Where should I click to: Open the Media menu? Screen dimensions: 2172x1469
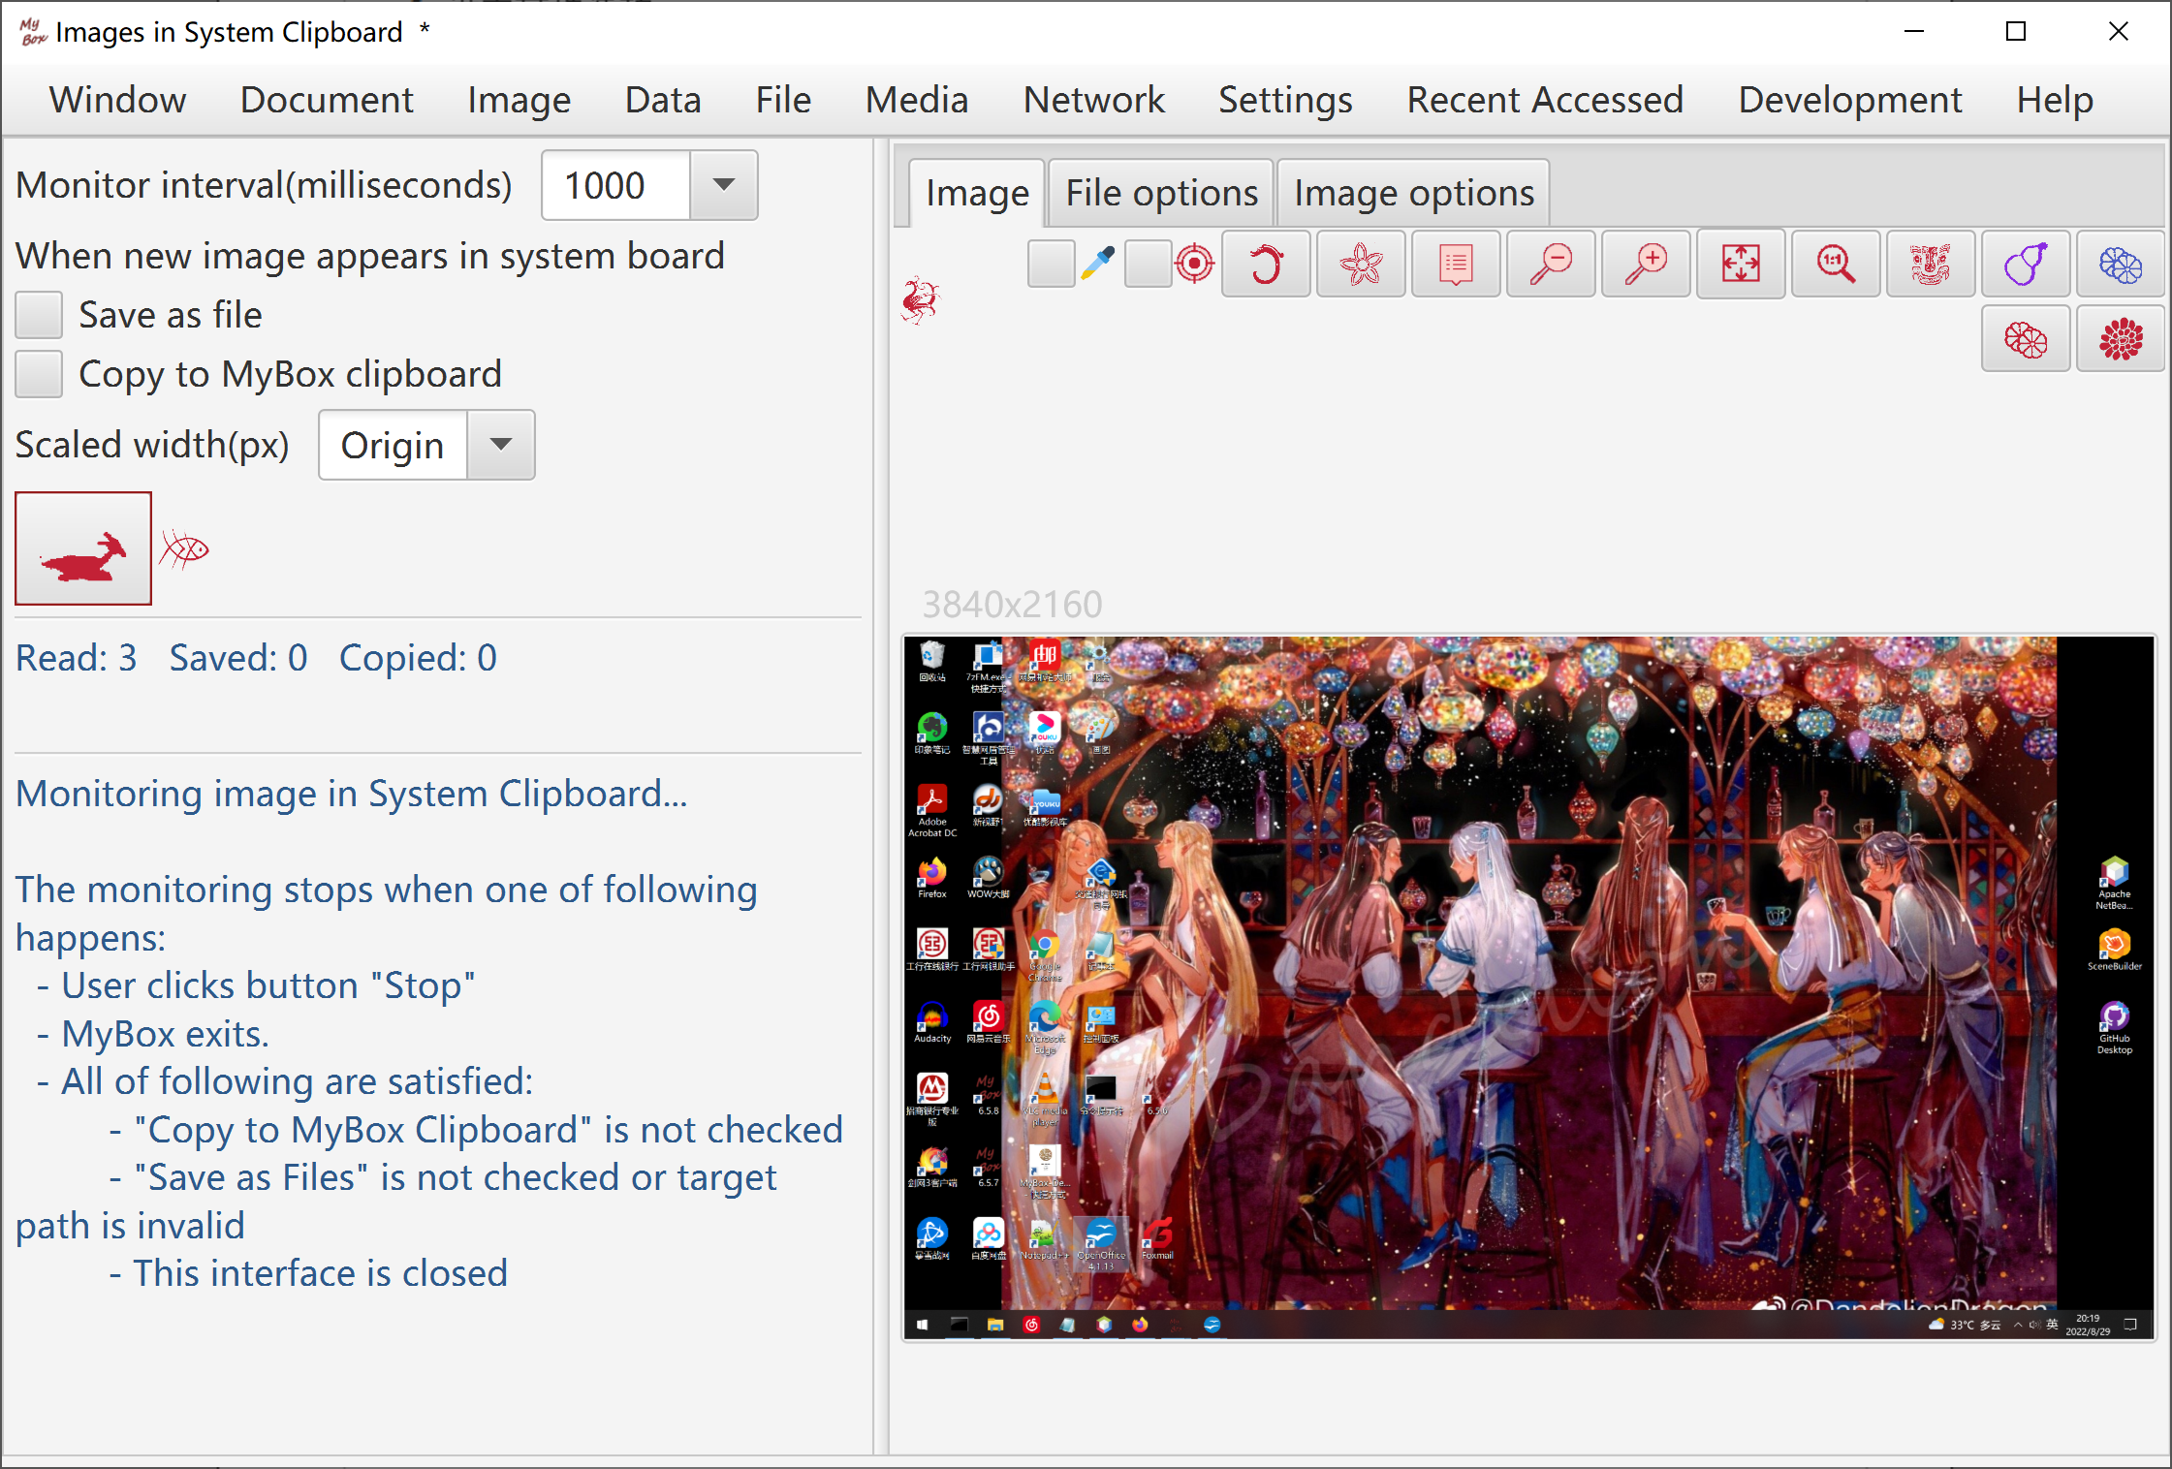point(917,100)
